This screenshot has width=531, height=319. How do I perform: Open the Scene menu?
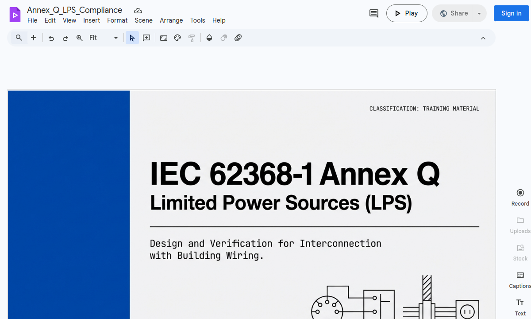tap(143, 20)
